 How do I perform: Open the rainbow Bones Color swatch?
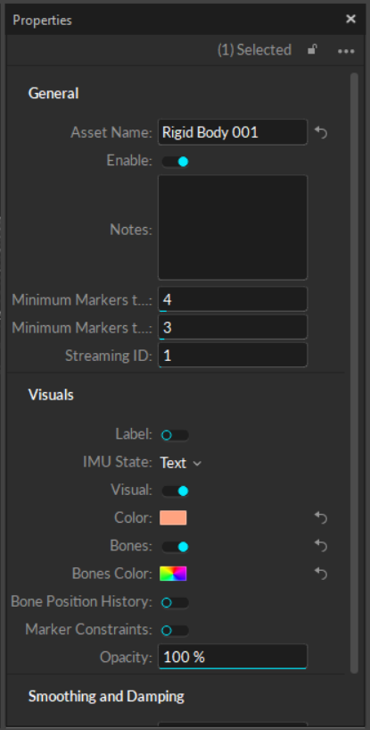tap(173, 574)
